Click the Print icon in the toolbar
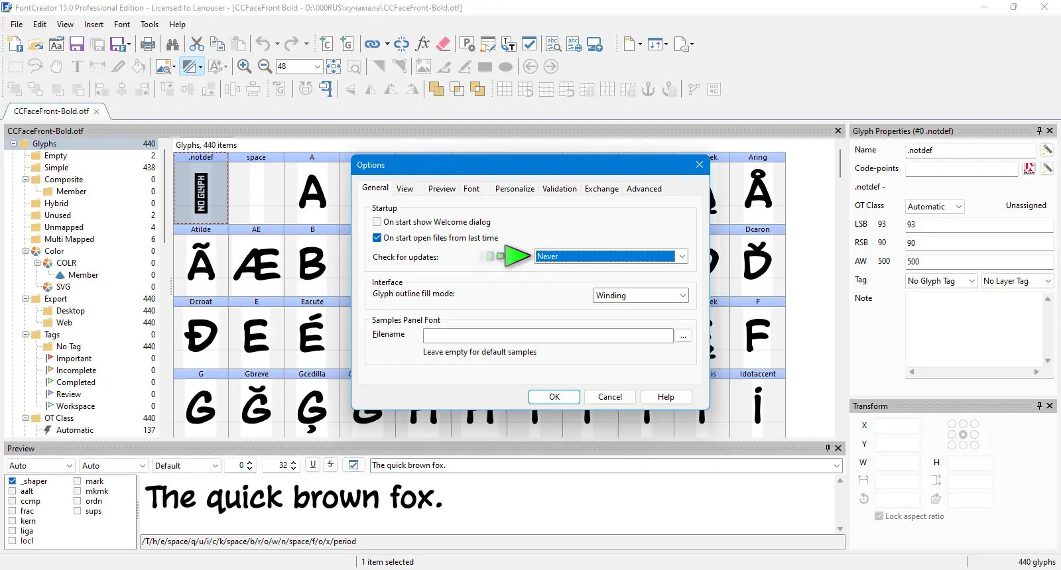Screen dimensions: 1061x570 click(x=148, y=44)
